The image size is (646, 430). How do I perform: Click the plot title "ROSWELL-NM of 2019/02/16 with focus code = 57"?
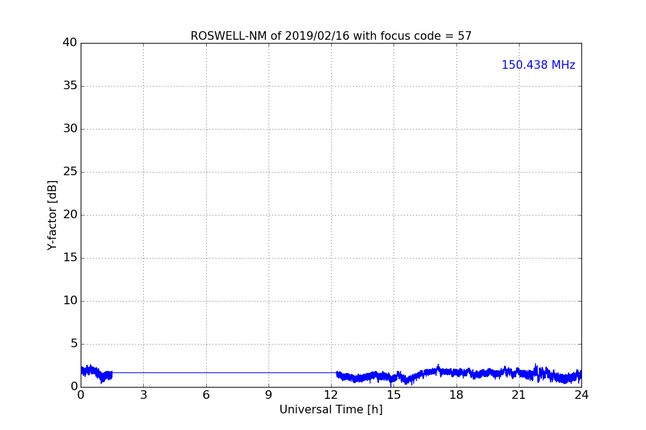(x=331, y=36)
